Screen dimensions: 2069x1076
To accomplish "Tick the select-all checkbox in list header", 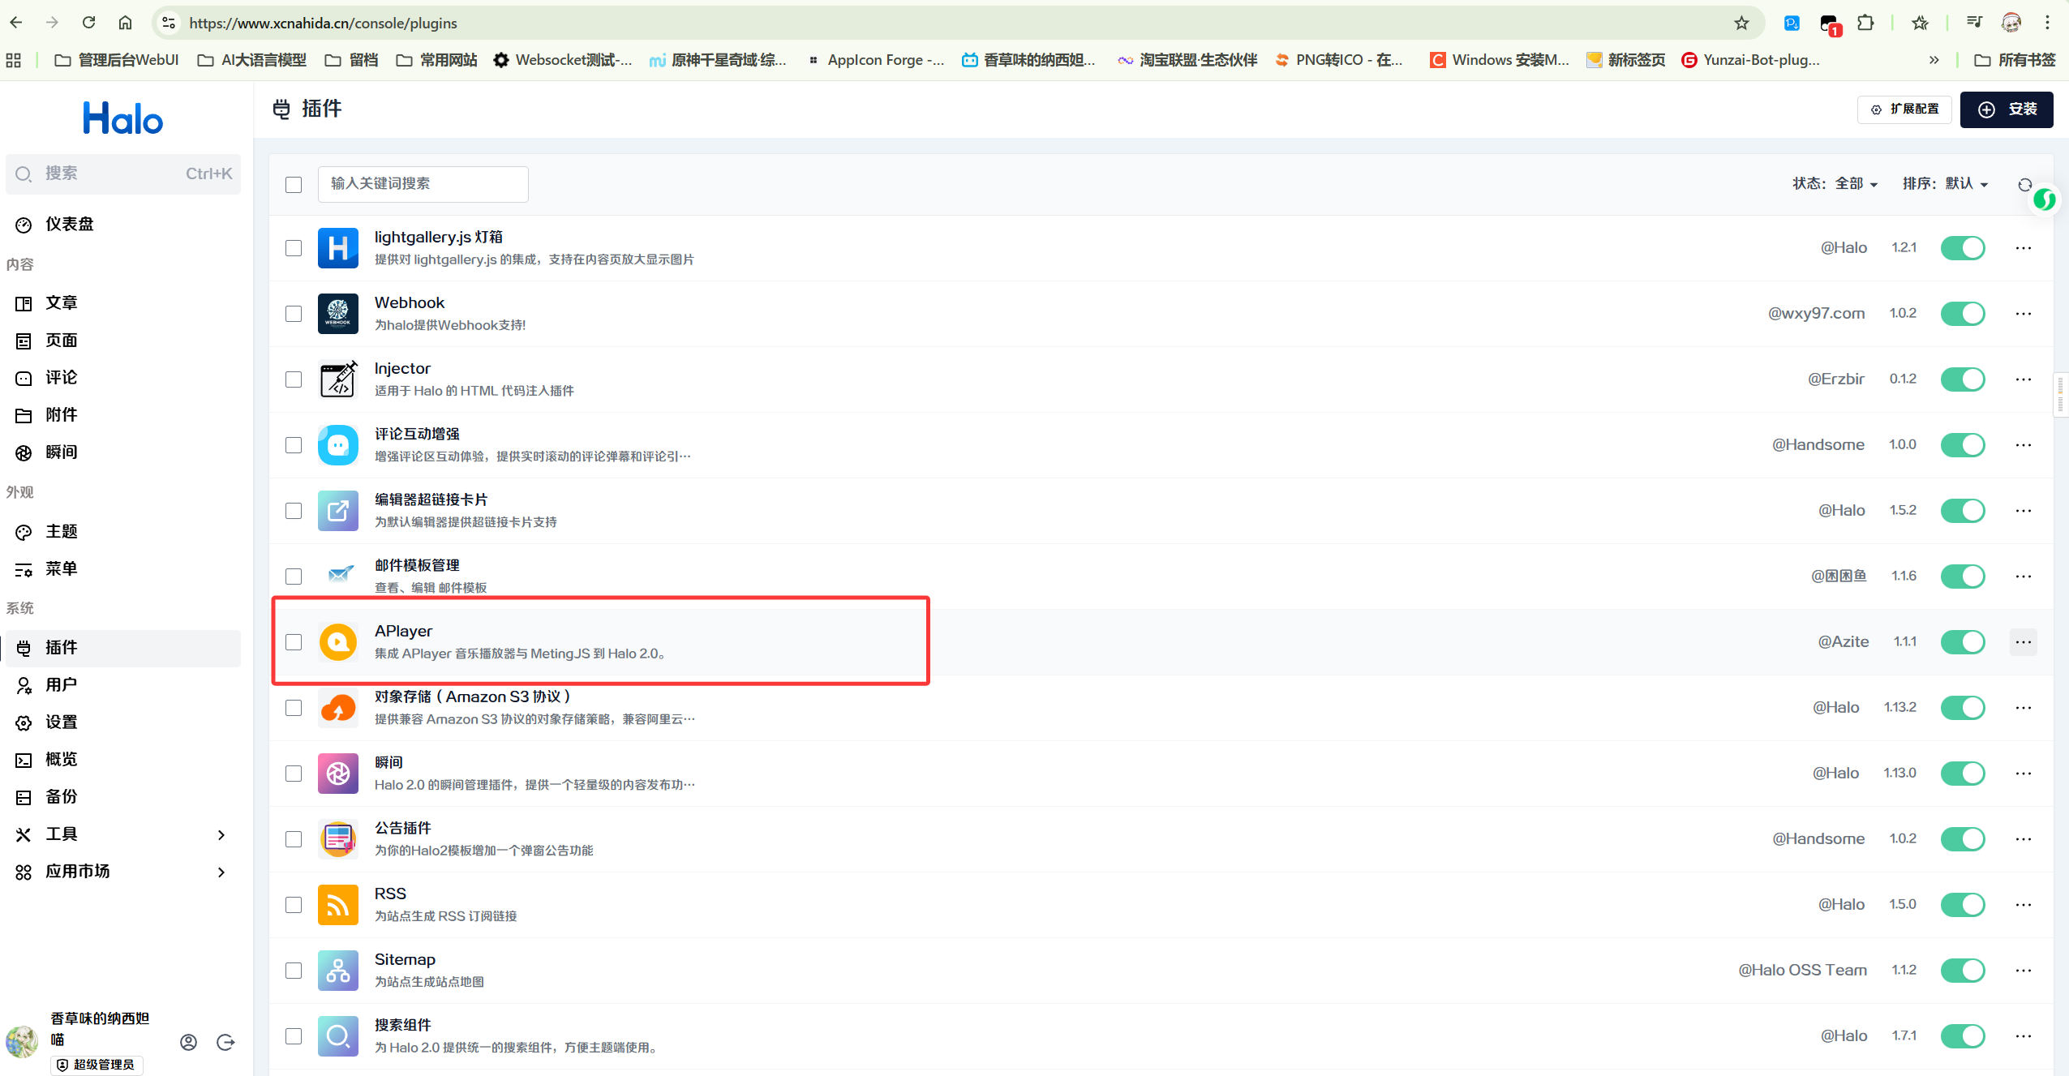I will (x=294, y=185).
